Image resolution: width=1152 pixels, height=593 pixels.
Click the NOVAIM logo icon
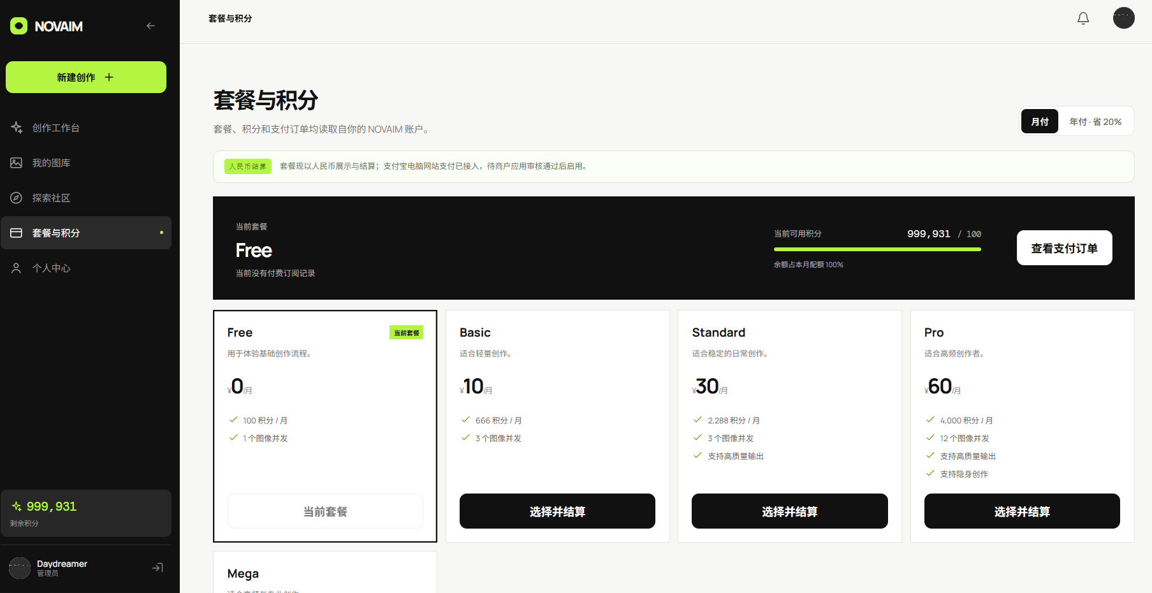point(18,26)
